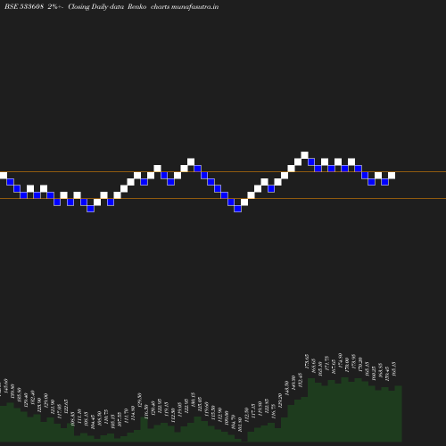Click the "148.50" price label
This screenshot has width=446, height=446.
[287, 388]
